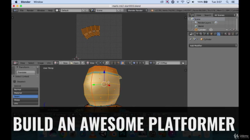Click add new scene plus icon
The width and height of the screenshot is (250, 140).
118,10
